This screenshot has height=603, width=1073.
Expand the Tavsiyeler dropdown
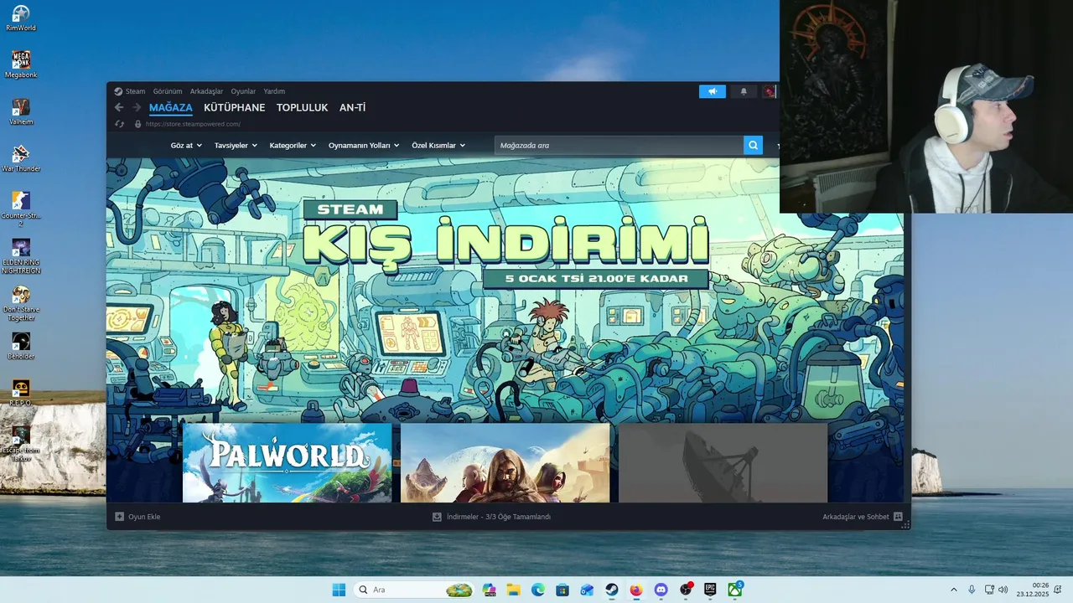tap(236, 146)
